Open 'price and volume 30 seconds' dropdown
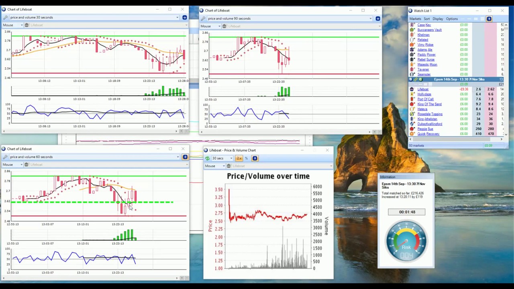The image size is (514, 289). pos(94,17)
